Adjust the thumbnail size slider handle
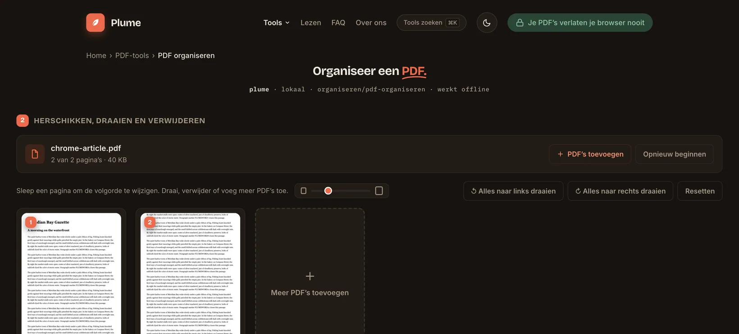This screenshot has height=334, width=739. [328, 191]
